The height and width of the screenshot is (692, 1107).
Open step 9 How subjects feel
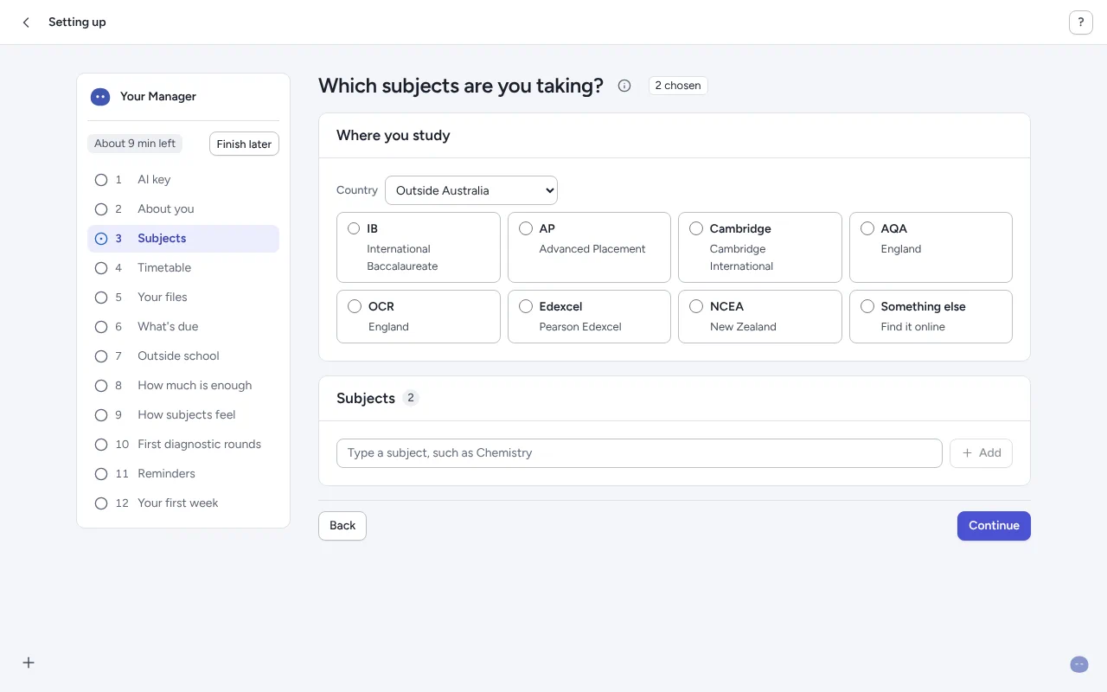point(183,415)
